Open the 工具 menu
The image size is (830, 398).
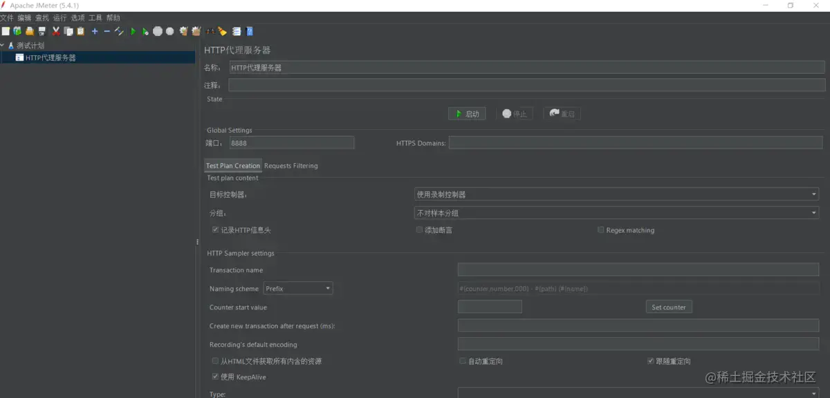click(95, 18)
